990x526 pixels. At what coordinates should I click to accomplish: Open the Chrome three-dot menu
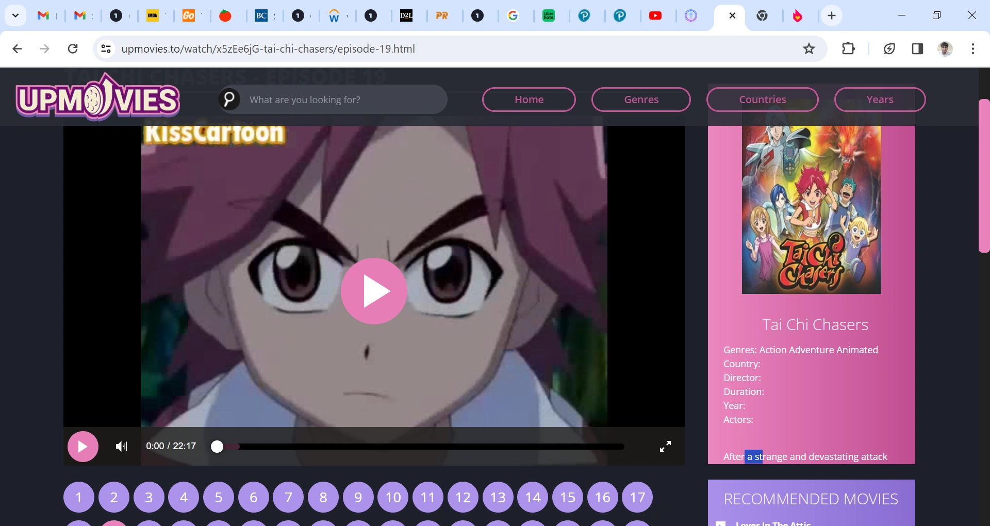pos(973,48)
